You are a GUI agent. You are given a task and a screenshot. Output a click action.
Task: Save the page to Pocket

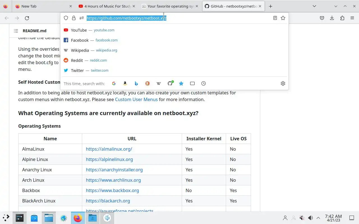(322, 18)
